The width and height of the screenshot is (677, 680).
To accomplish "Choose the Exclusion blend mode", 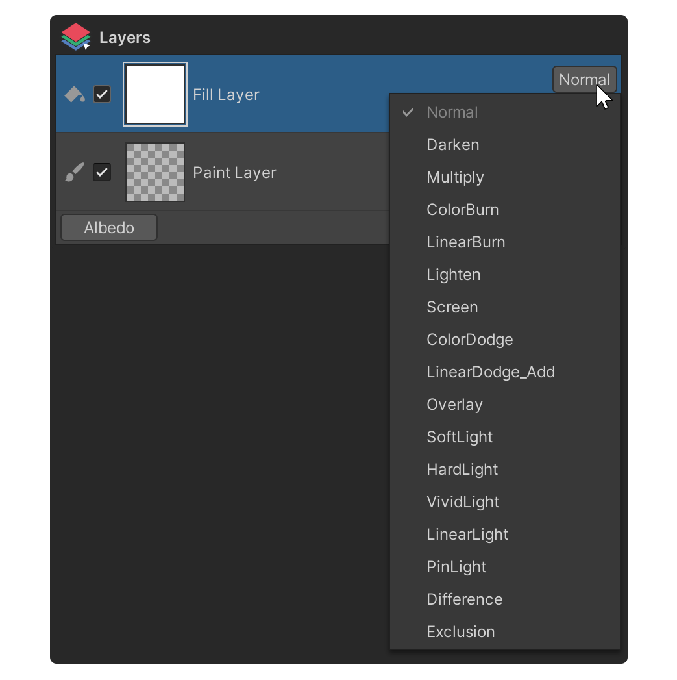I will (x=505, y=632).
